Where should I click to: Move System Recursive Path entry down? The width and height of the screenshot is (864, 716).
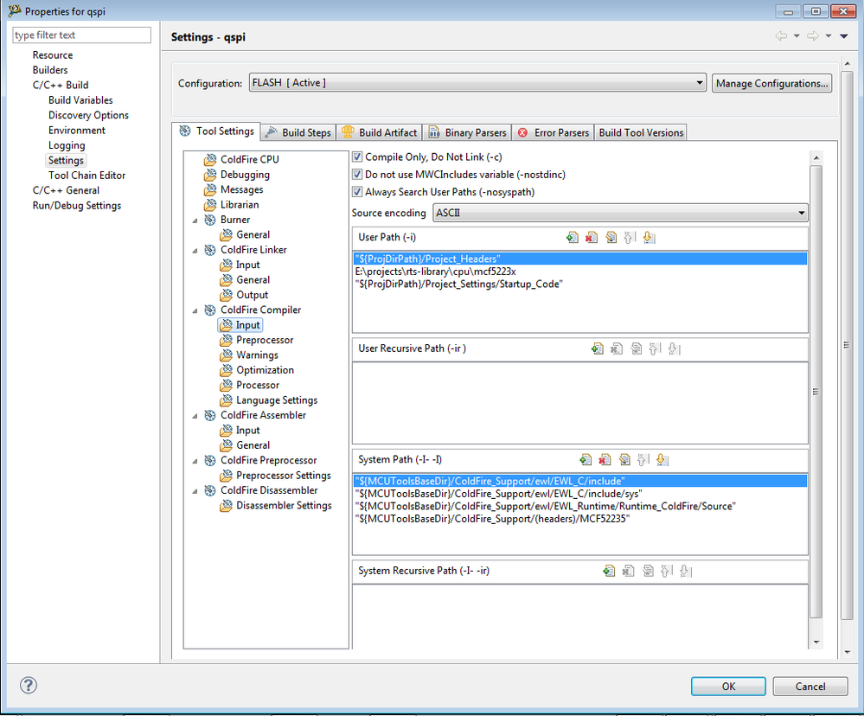pos(686,571)
